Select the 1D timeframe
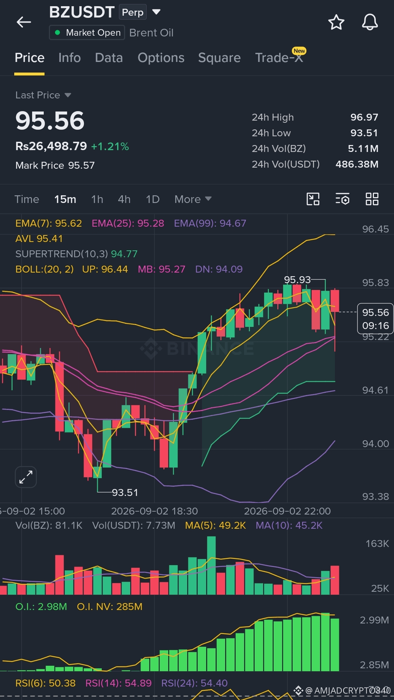 click(x=152, y=199)
